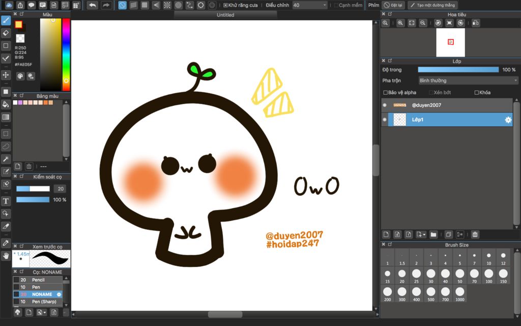Select the @duyen2007 layer
The image size is (521, 326).
pos(447,105)
